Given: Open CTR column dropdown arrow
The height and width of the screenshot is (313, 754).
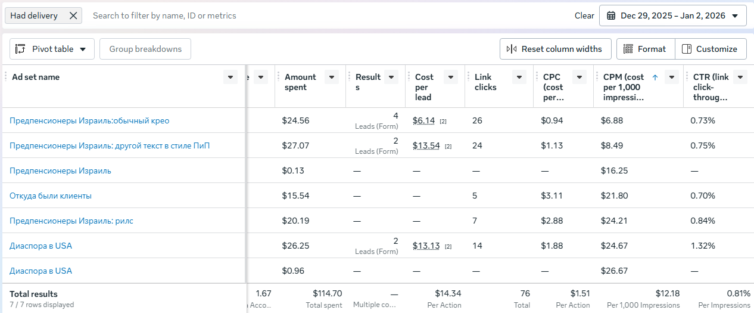Looking at the screenshot, I should tap(740, 77).
